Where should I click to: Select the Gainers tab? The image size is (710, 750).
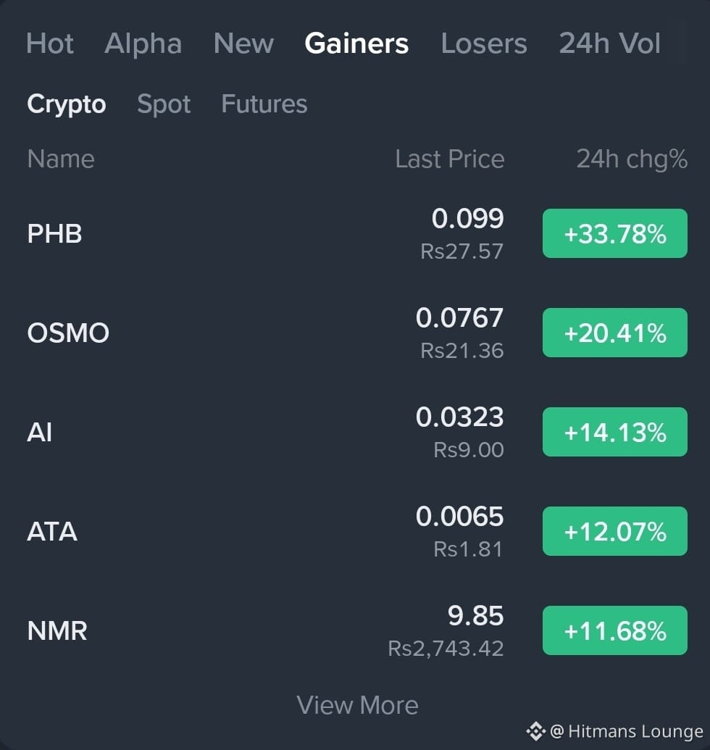point(356,43)
